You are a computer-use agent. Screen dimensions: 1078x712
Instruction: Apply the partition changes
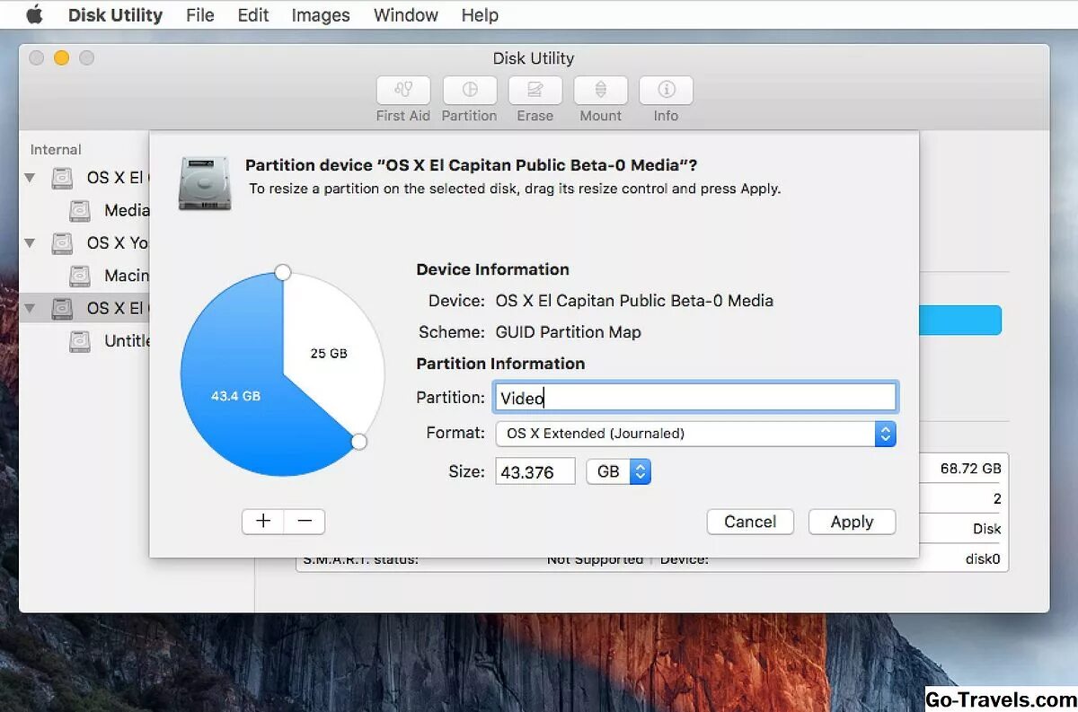tap(851, 522)
